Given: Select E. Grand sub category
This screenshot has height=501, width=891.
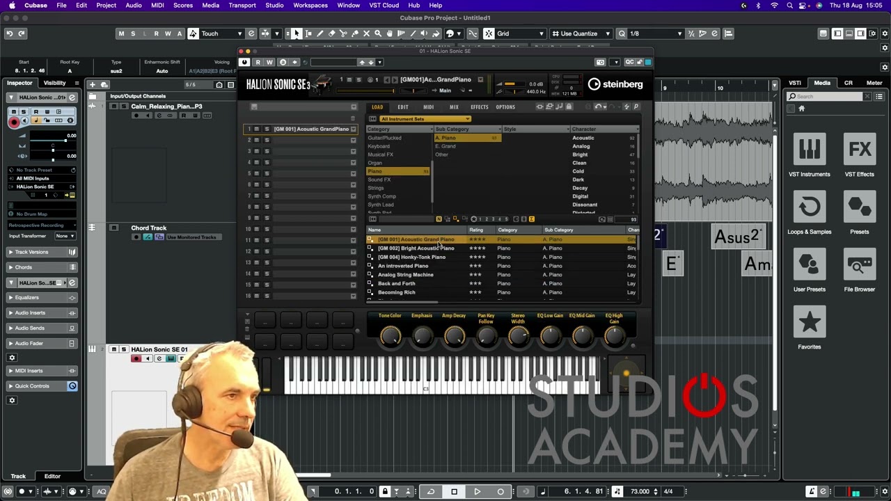Looking at the screenshot, I should [x=445, y=146].
